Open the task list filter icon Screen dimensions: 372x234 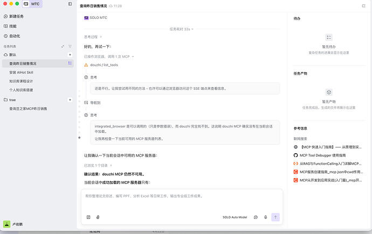coord(70,46)
